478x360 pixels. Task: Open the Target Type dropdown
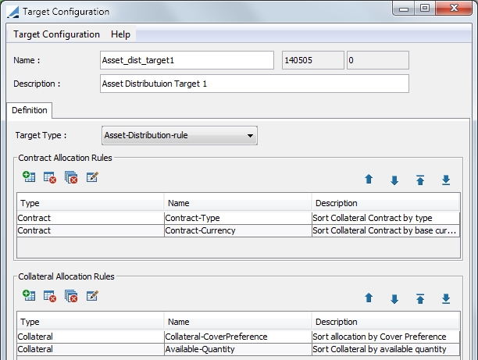180,135
